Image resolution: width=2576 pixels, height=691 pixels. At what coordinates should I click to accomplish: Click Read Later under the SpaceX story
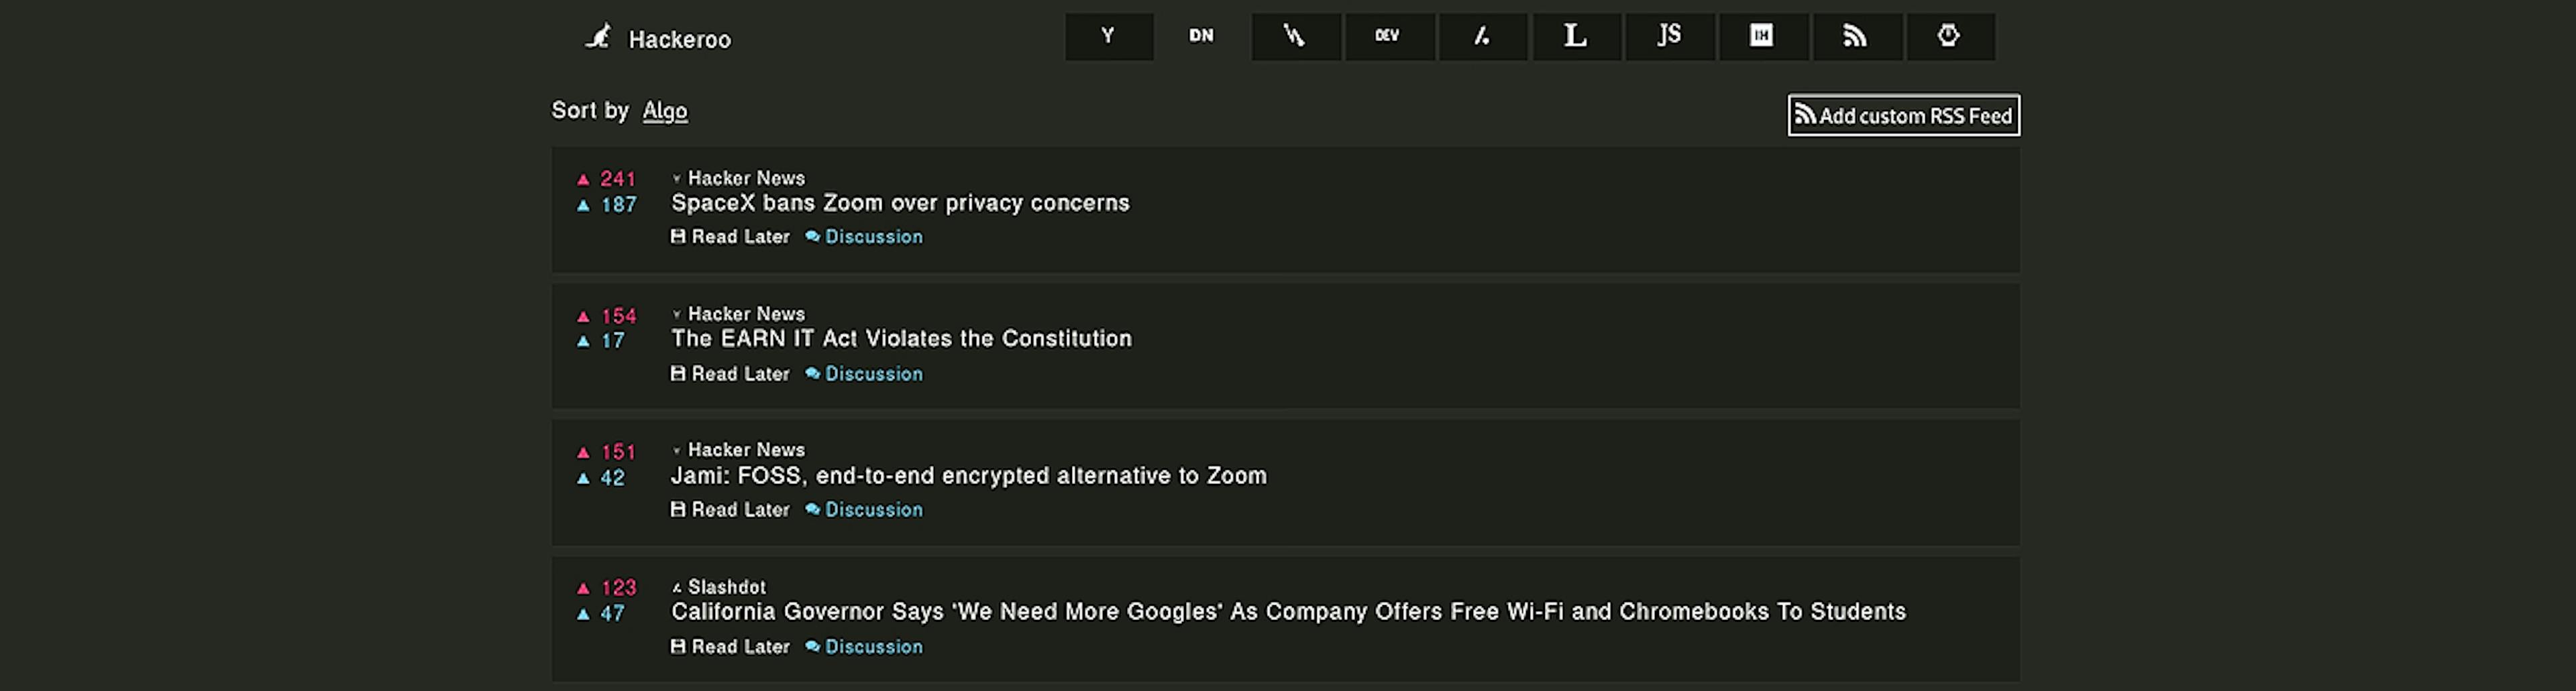[731, 238]
